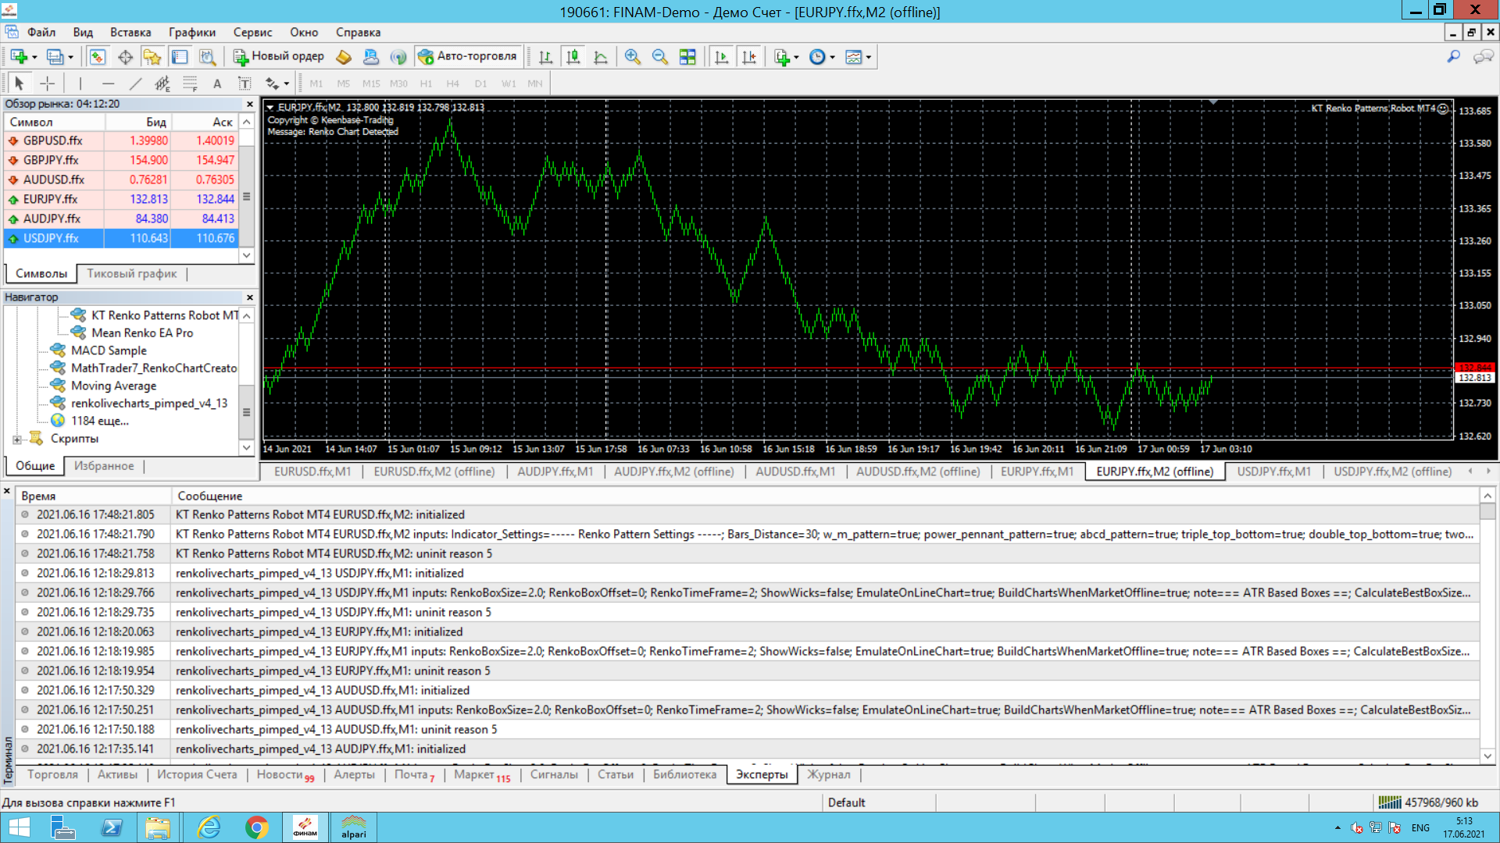The height and width of the screenshot is (843, 1500).
Task: Open the Сервис menu
Action: 252,32
